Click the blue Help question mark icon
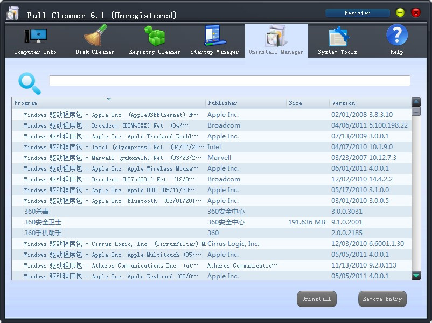 pos(397,34)
